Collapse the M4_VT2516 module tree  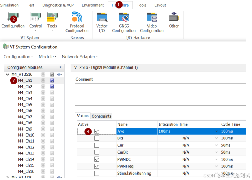coord(7,74)
